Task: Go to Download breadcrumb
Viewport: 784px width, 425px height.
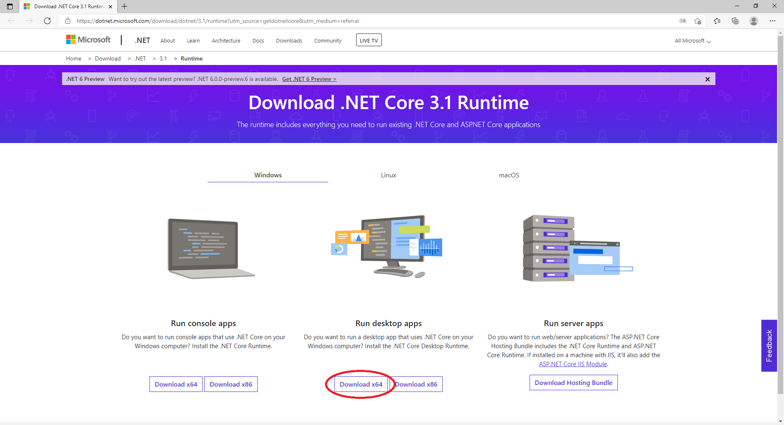Action: pos(108,58)
